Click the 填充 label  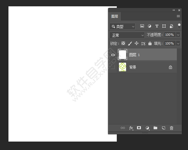[x=158, y=43]
